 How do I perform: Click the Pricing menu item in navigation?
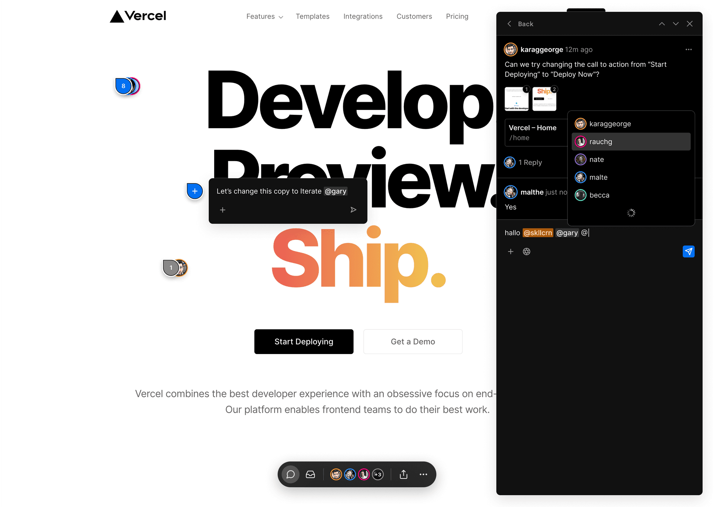tap(457, 16)
